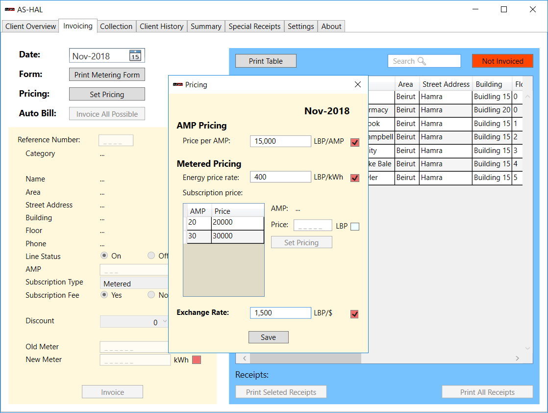The image size is (548, 413).
Task: Click the Print Table button
Action: click(266, 61)
